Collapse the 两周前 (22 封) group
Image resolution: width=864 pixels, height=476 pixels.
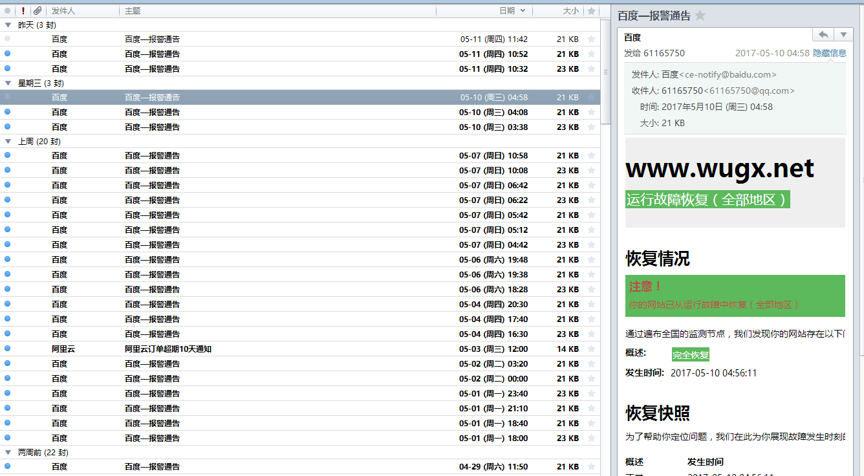click(8, 452)
